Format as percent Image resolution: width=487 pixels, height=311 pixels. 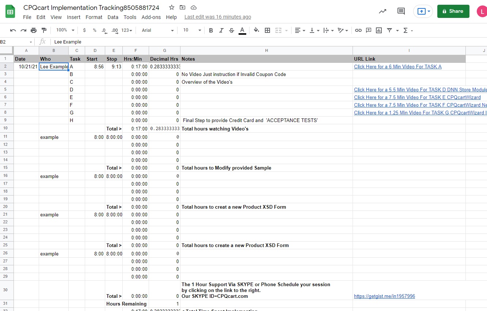tap(95, 30)
